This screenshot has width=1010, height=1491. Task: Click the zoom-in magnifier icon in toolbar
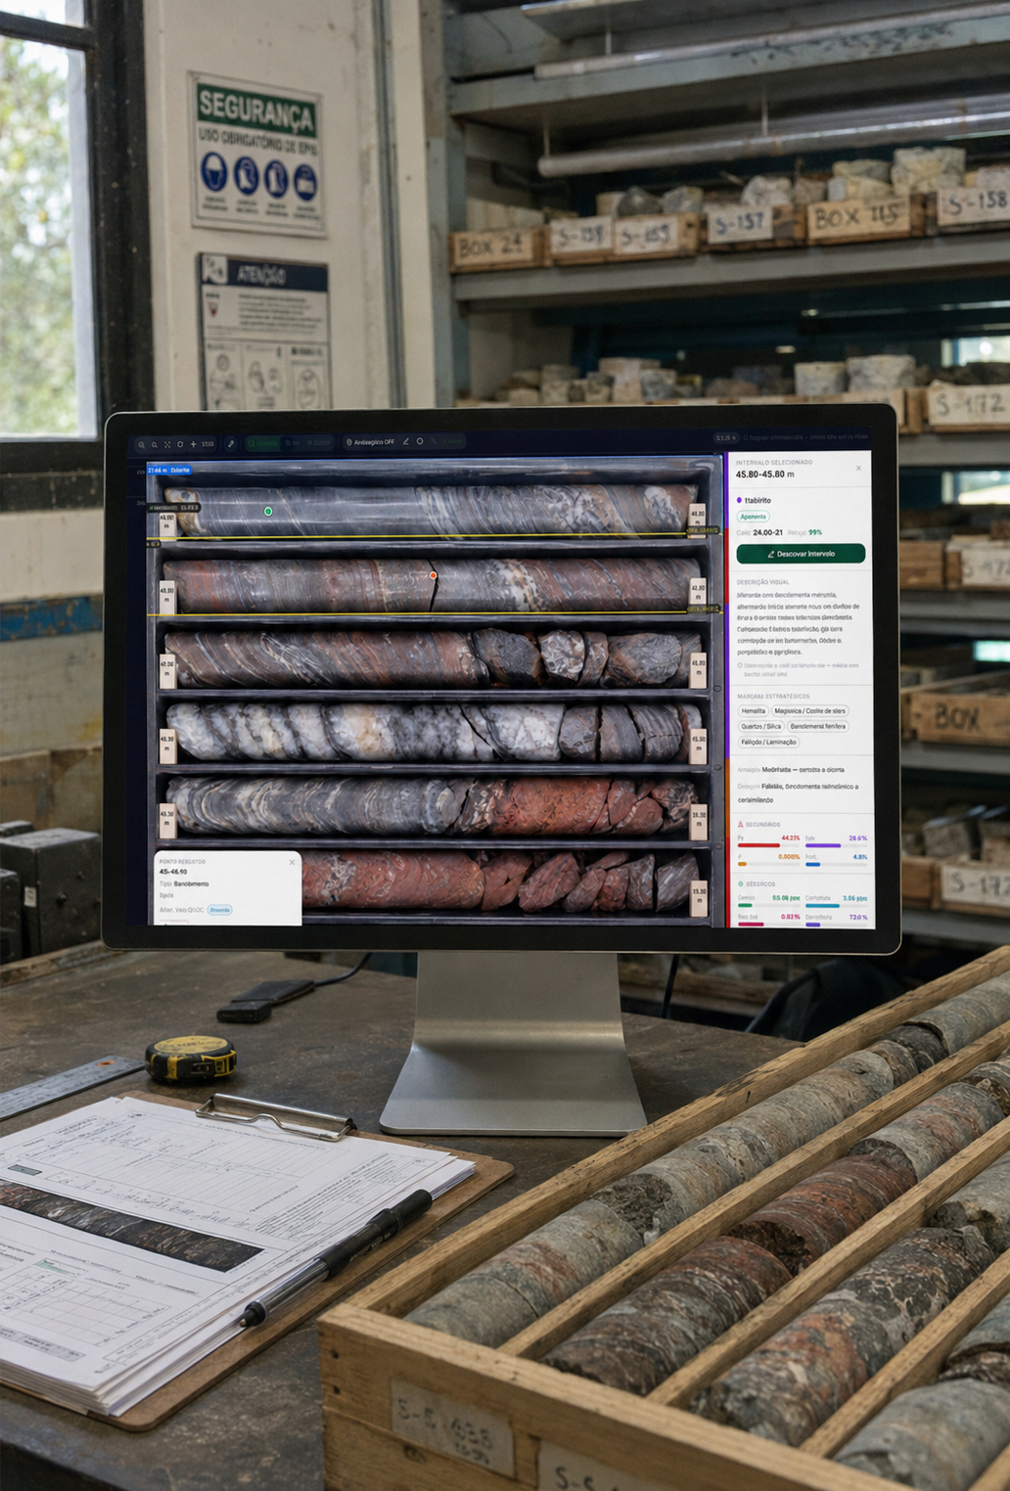(142, 444)
